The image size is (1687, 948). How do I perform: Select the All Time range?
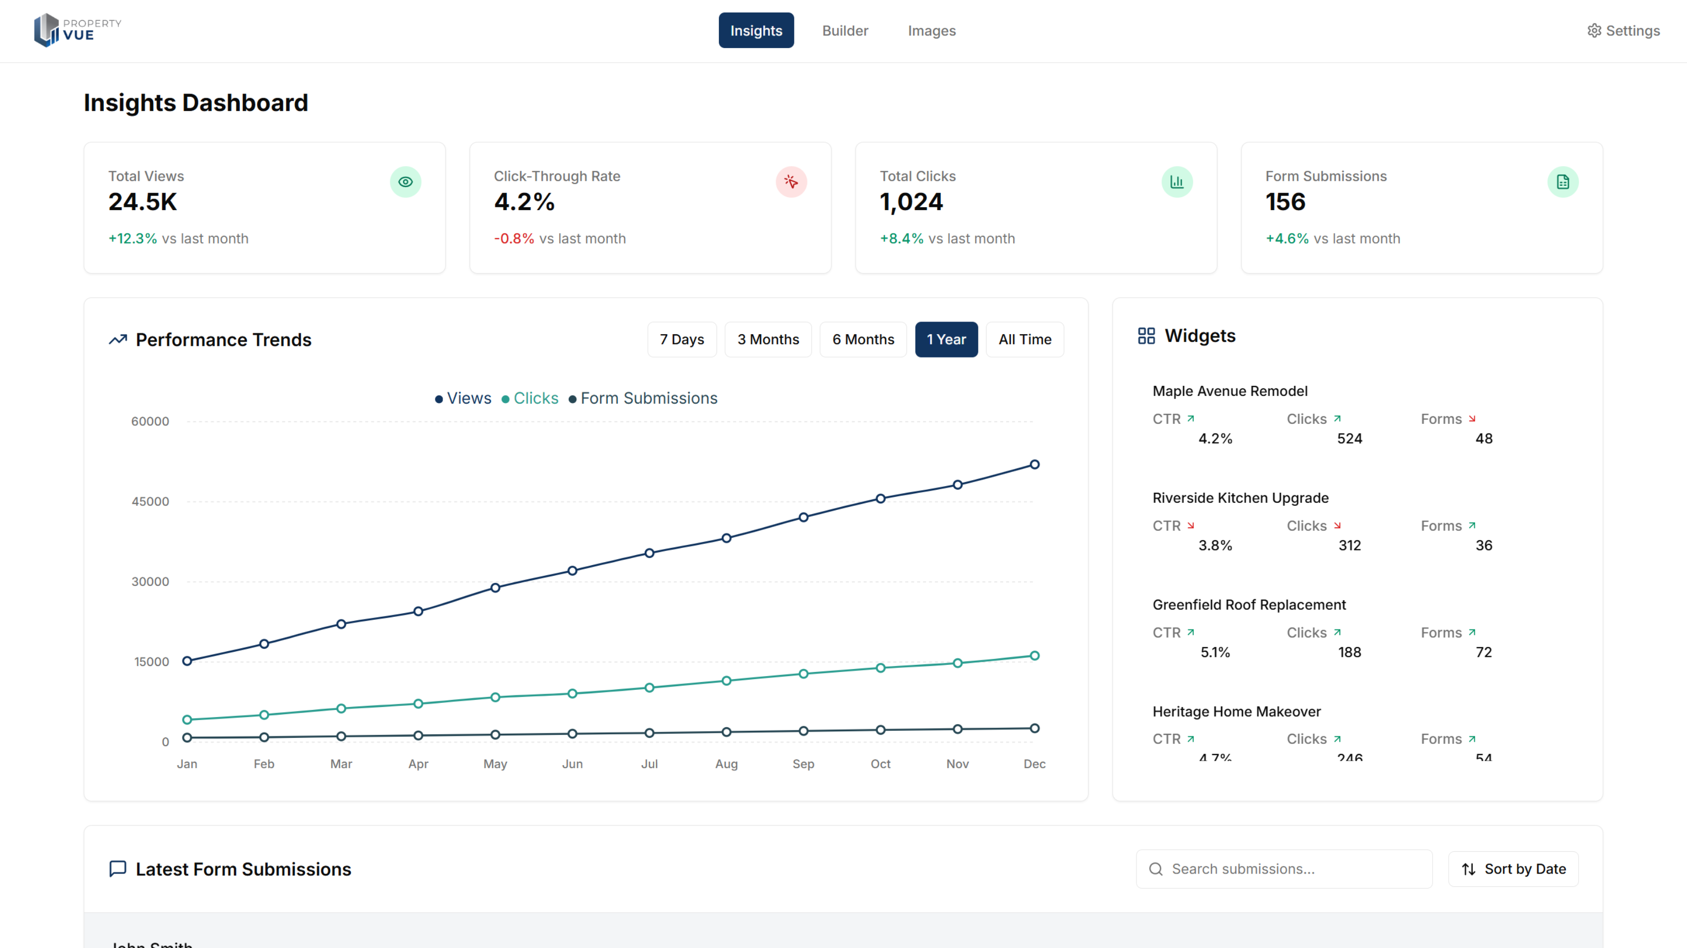pos(1024,339)
